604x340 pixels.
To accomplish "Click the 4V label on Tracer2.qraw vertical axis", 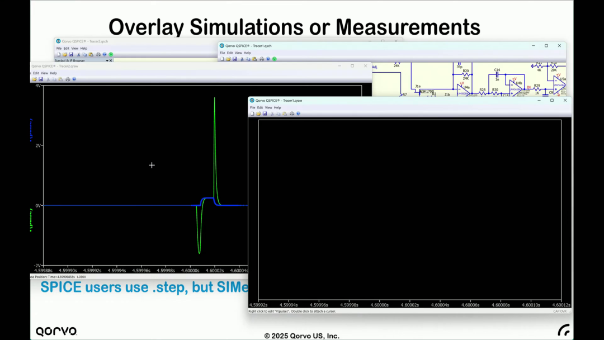I will 38,86.
